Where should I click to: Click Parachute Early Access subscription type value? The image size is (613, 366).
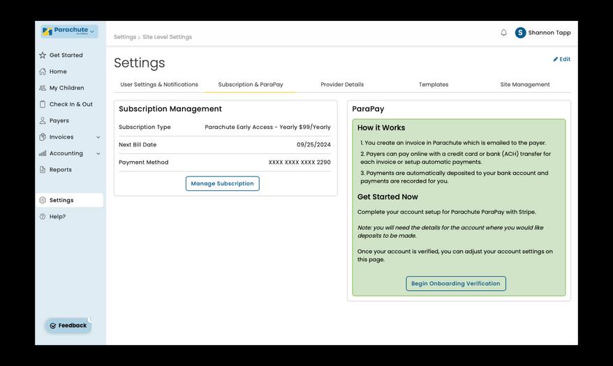268,127
